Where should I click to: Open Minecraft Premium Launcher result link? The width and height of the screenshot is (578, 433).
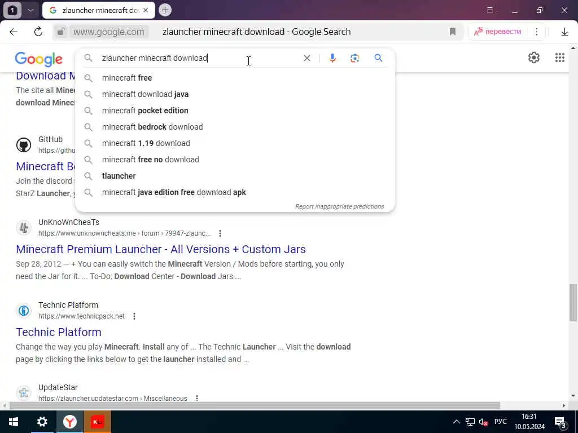coord(161,249)
